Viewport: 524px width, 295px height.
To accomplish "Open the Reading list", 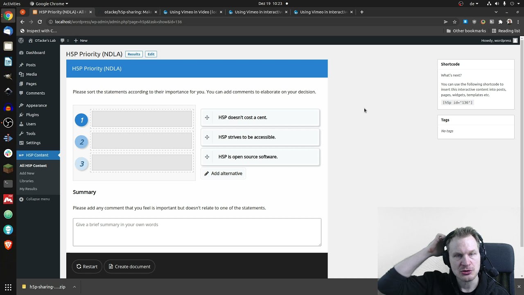I will [x=506, y=31].
